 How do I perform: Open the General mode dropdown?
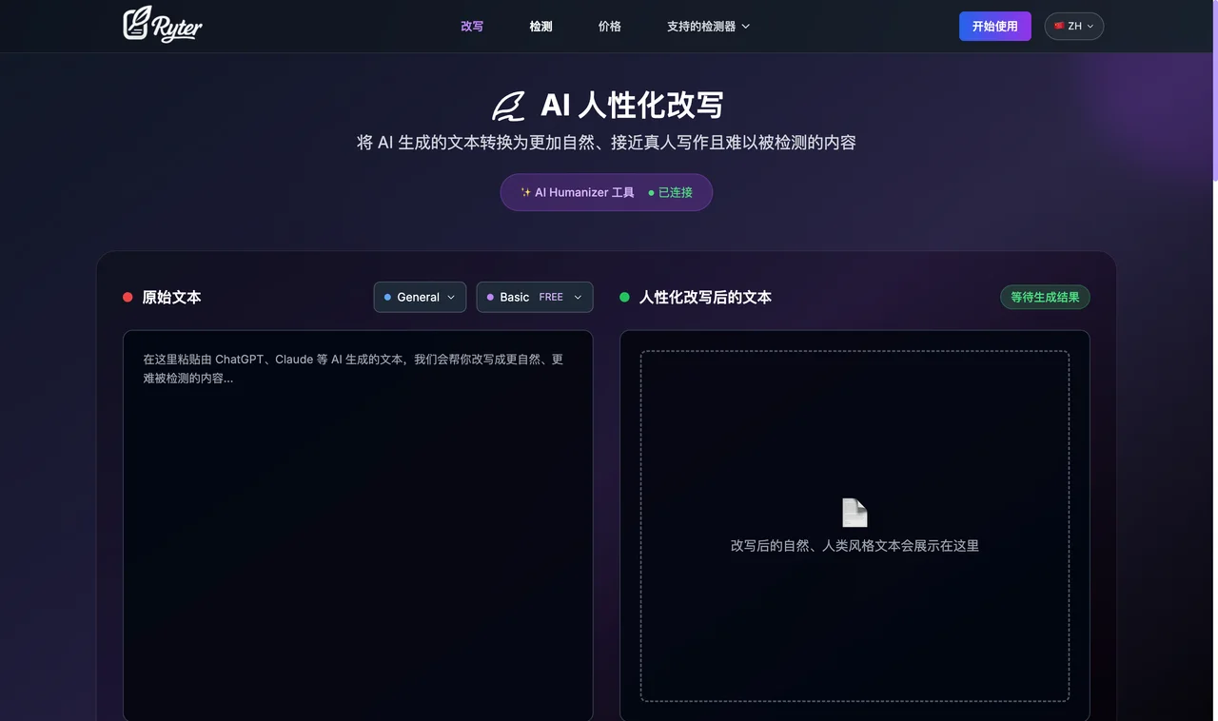click(420, 297)
